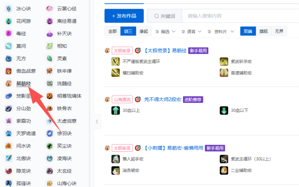The image size is (299, 187).
Task: Open the 莫问 icon
Action: [9, 46]
